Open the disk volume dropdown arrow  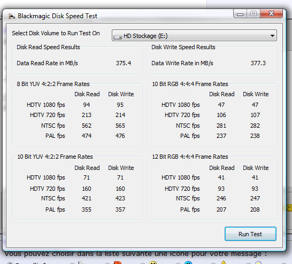tap(272, 35)
